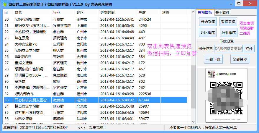The height and width of the screenshot is (133, 259).
Task: Select the row 火热投资，正确理财
Action: tap(95, 32)
